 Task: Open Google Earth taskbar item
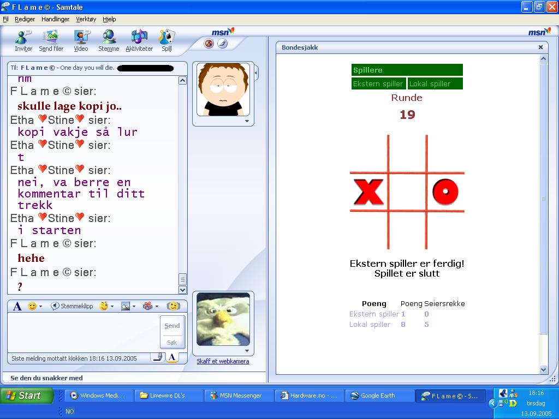point(379,396)
